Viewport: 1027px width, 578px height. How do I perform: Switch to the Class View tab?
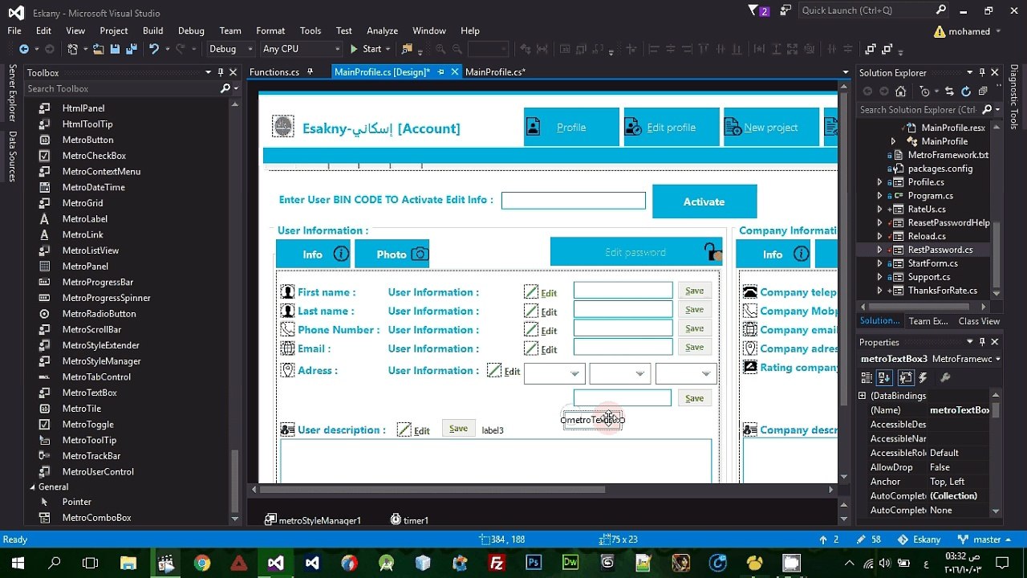(979, 321)
